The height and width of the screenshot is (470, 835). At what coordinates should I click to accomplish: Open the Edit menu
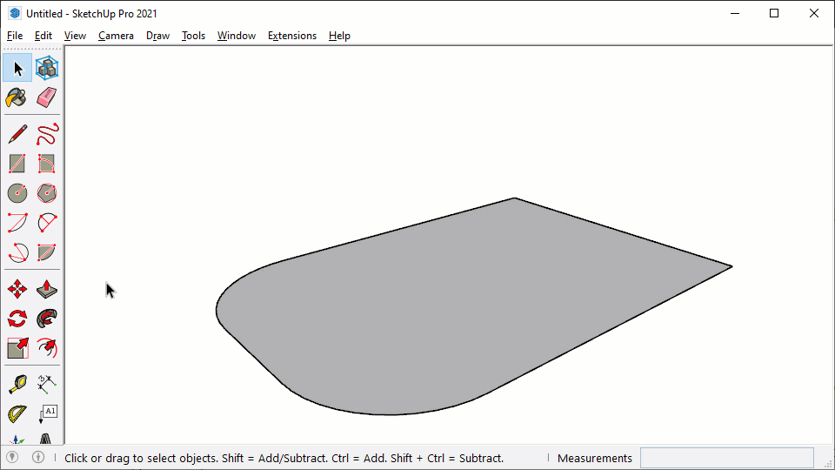[43, 36]
